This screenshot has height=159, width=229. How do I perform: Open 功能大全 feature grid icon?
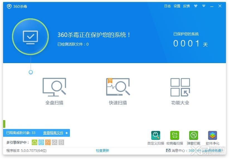point(180,87)
